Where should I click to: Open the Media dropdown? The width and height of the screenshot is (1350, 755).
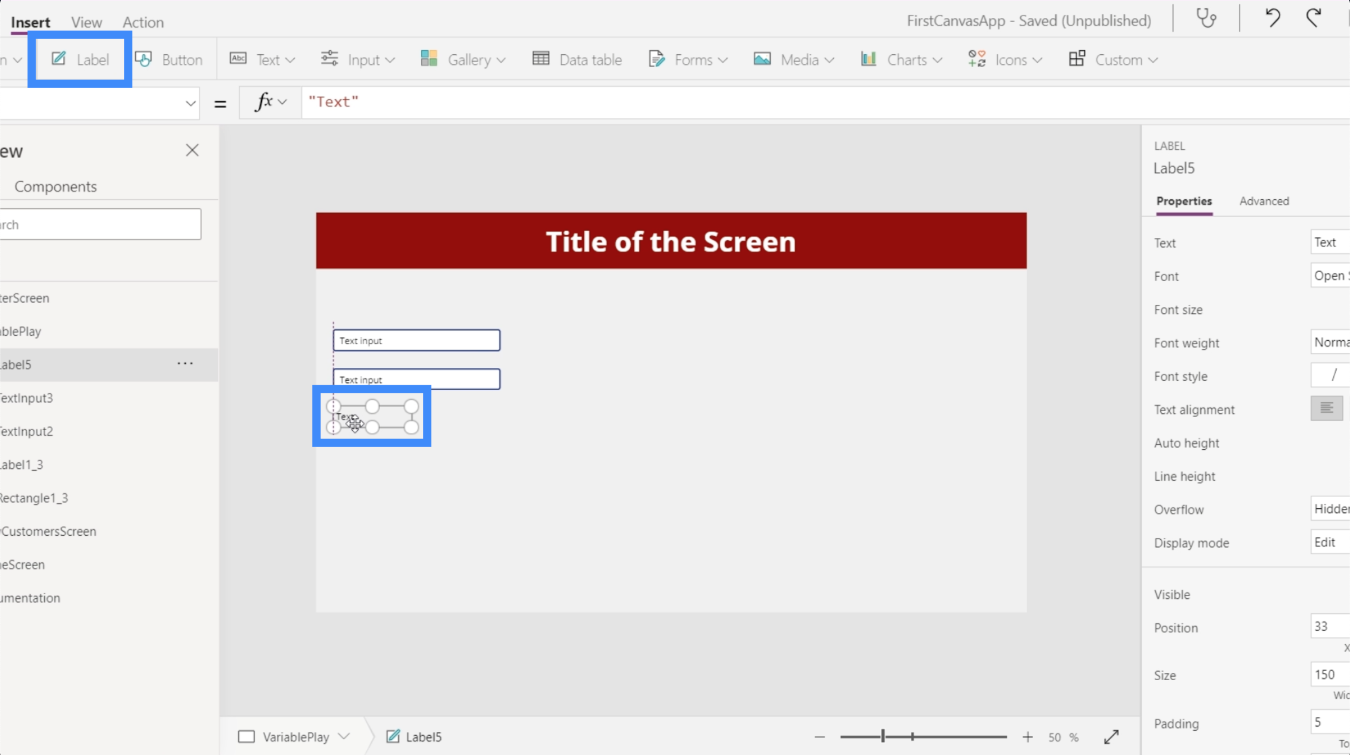coord(794,60)
